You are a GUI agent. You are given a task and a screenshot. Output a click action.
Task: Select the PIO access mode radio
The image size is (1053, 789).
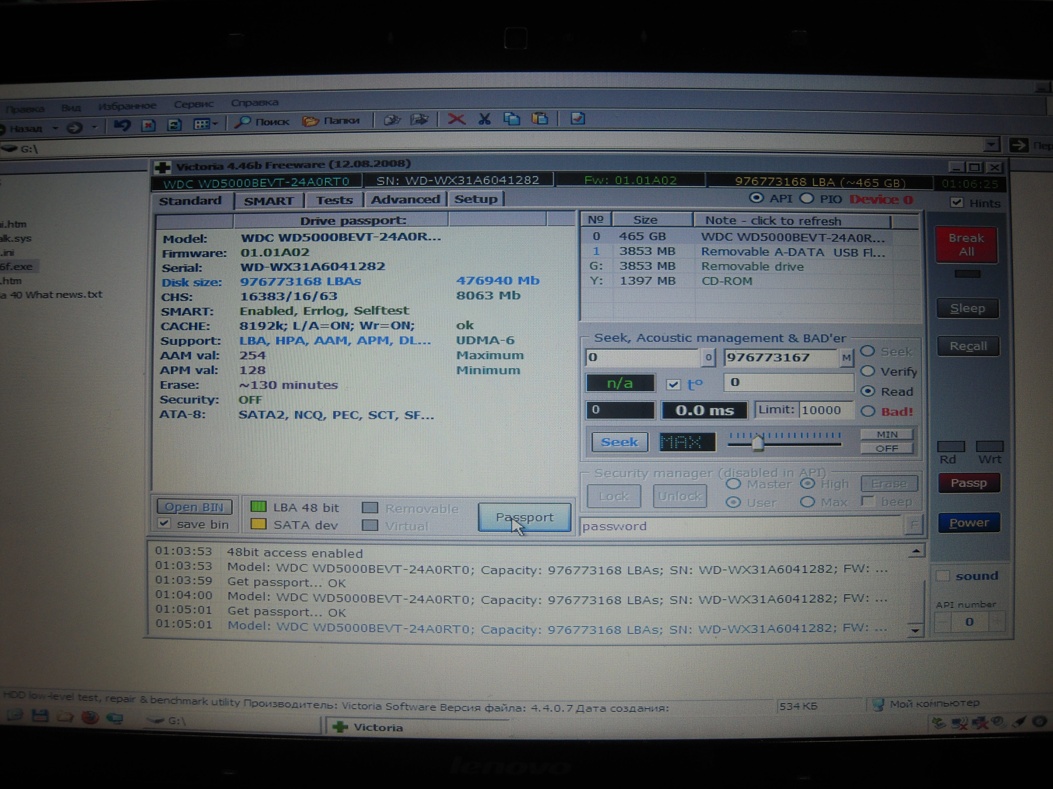tap(806, 199)
